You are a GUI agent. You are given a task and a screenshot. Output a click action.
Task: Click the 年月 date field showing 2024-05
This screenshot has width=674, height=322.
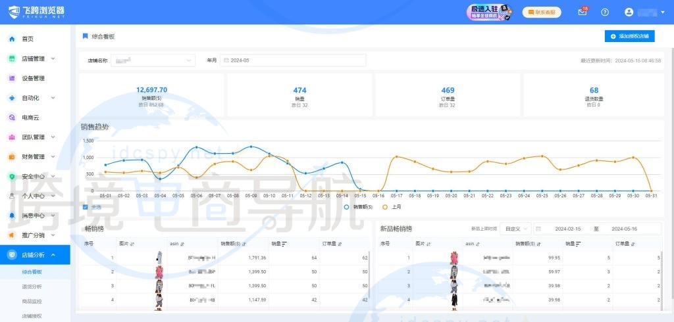click(293, 60)
